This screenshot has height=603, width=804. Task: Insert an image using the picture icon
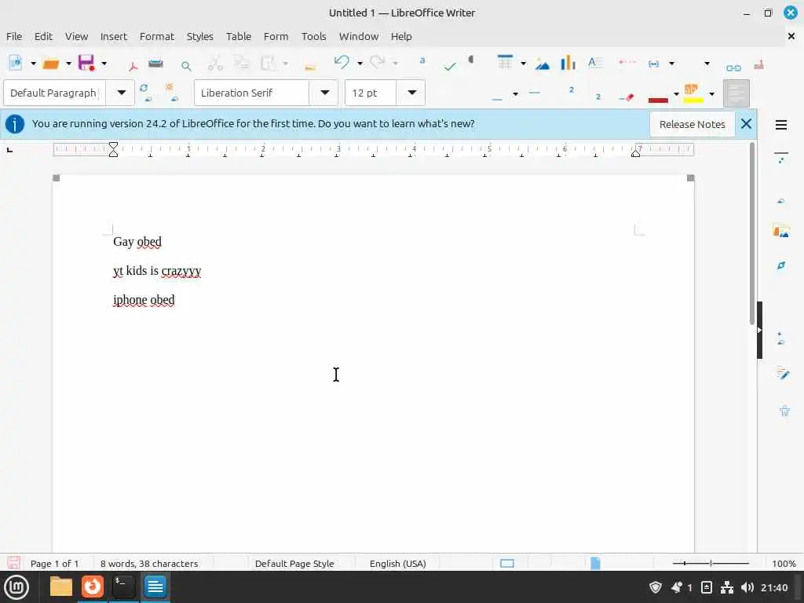542,64
